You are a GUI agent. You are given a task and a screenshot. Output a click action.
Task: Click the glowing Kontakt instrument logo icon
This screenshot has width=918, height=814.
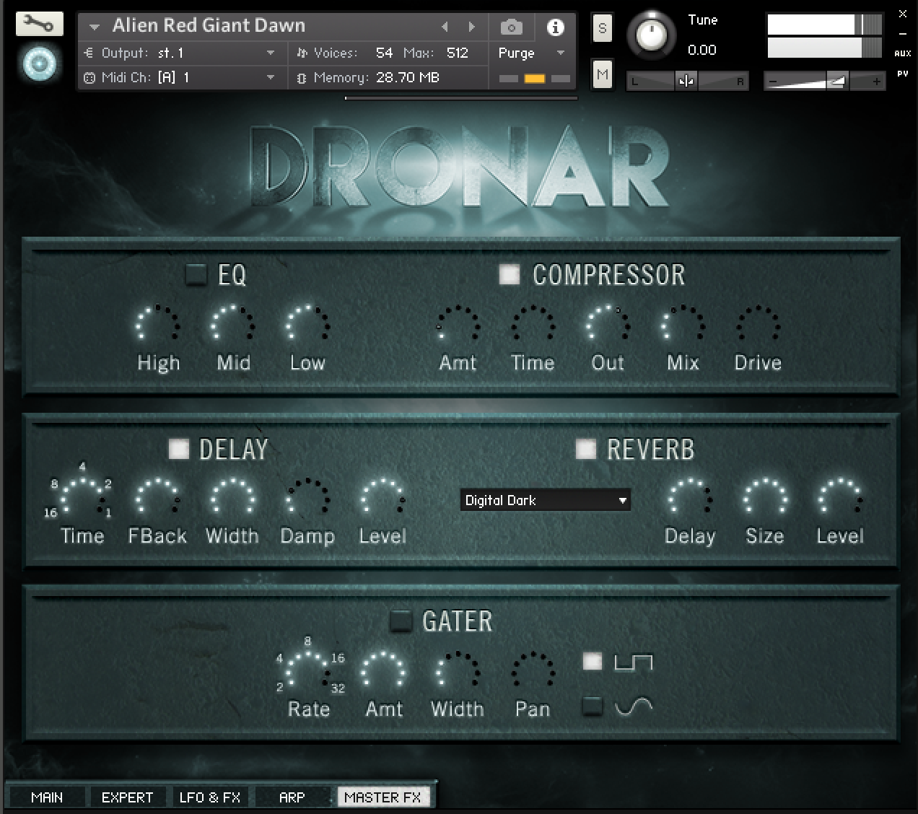pos(39,63)
